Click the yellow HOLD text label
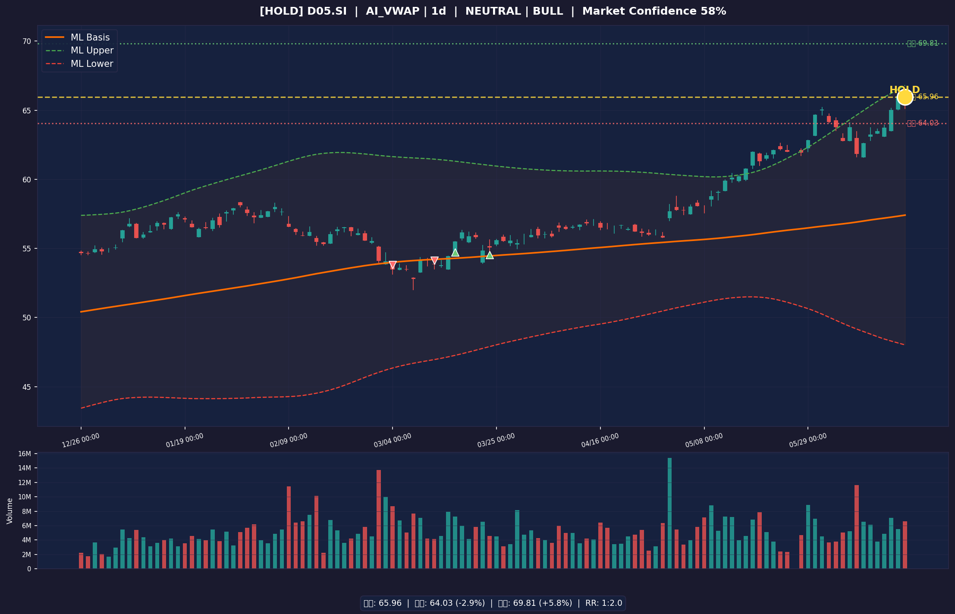955x614 pixels. (905, 90)
